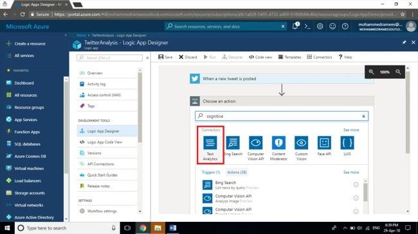Discard changes in the designer
The height and width of the screenshot is (234, 418).
(x=188, y=57)
